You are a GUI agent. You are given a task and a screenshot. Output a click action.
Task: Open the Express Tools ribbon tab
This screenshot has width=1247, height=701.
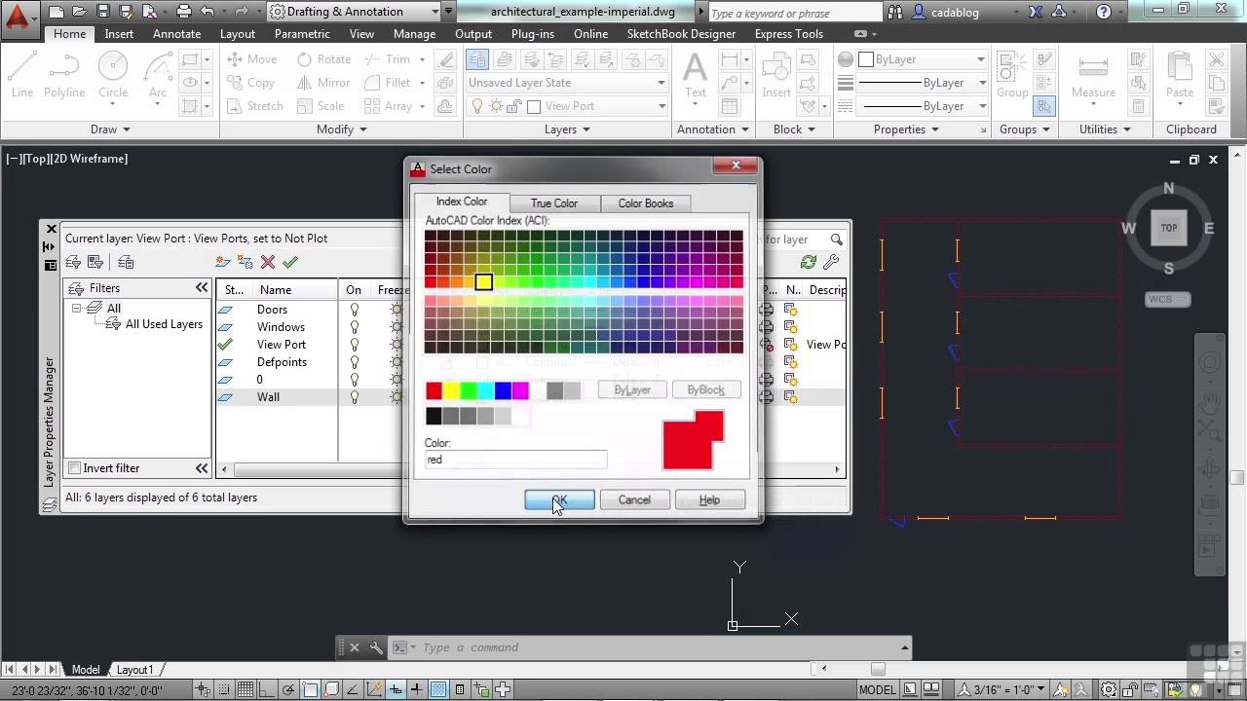point(788,33)
